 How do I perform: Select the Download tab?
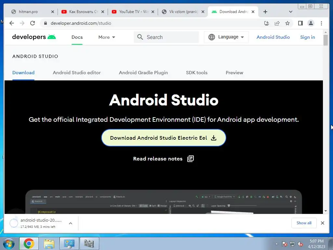point(23,73)
